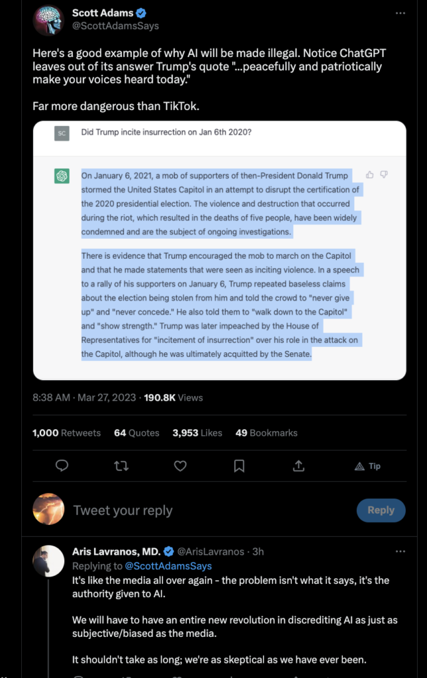Click the Tweet your reply field

212,510
